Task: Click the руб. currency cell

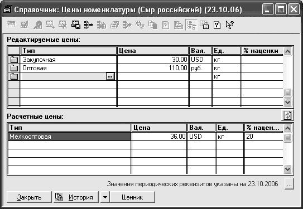Action: (200, 68)
